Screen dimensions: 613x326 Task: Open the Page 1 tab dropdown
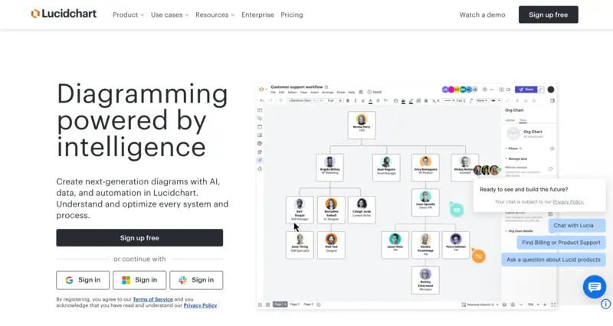[280, 304]
